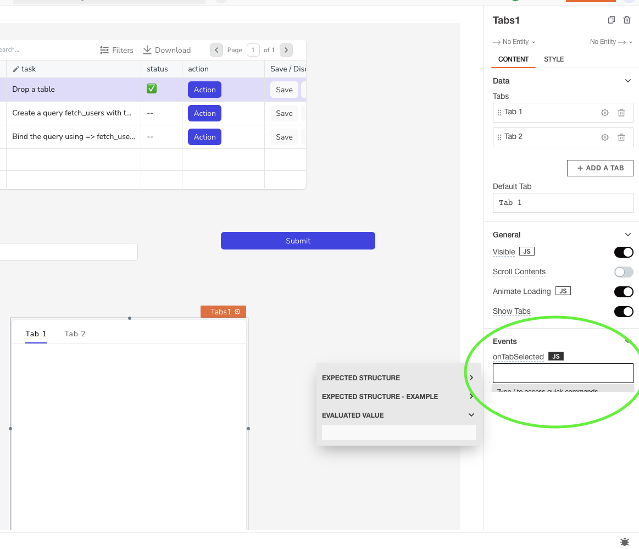Open the Tabs1 gear on the canvas label
639x549 pixels.
pos(238,312)
